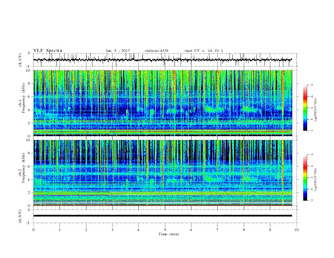
Task: Click the time axis tick label "7"
Action: (218, 230)
